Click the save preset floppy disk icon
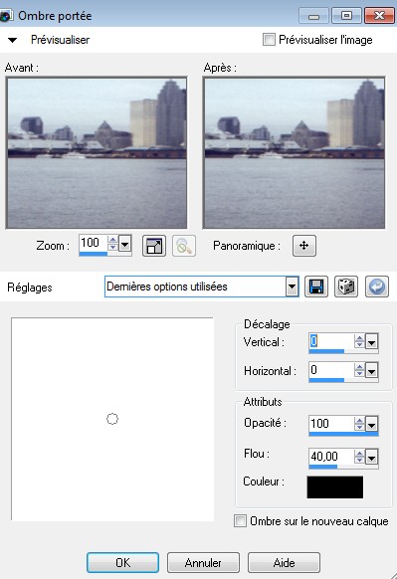The height and width of the screenshot is (579, 397). [x=316, y=287]
